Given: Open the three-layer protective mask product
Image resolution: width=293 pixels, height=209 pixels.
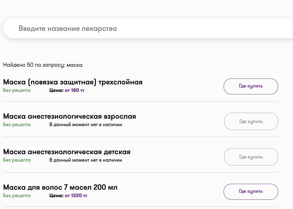Looking at the screenshot, I should click(x=73, y=82).
